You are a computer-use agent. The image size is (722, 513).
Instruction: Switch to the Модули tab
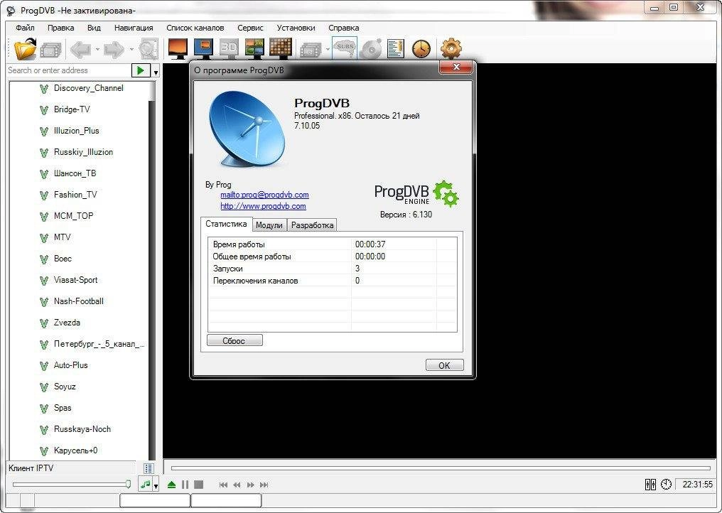tap(269, 225)
